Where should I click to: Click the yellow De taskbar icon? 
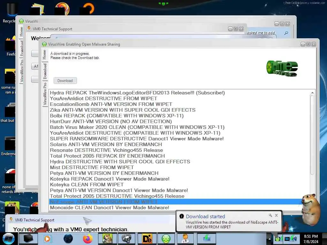pos(147,239)
